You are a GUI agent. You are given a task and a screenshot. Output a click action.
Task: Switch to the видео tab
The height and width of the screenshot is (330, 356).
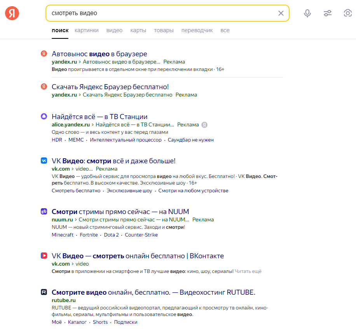114,30
